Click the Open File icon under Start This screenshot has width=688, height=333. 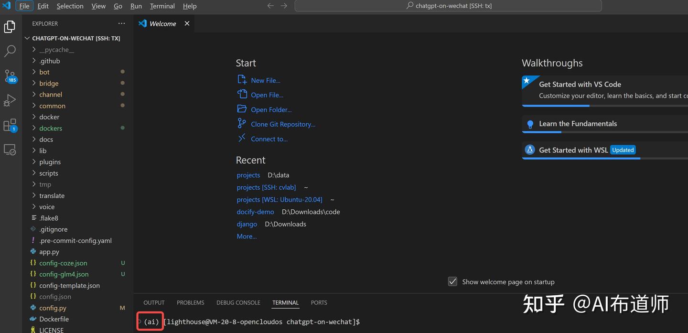click(242, 94)
